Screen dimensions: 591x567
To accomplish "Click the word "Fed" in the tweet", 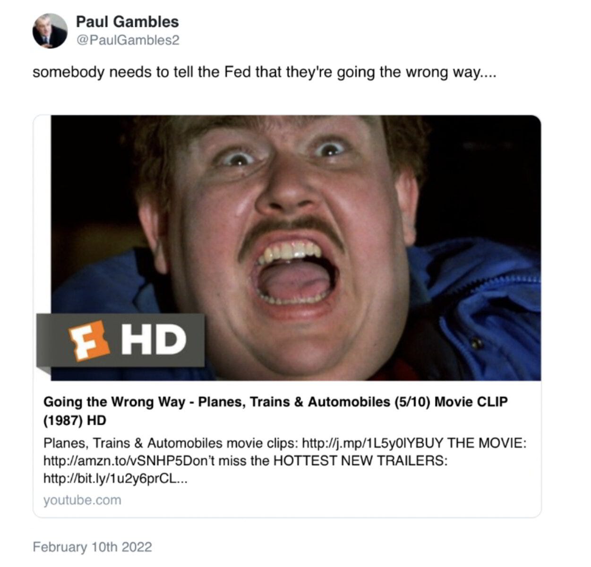I will click(x=238, y=73).
